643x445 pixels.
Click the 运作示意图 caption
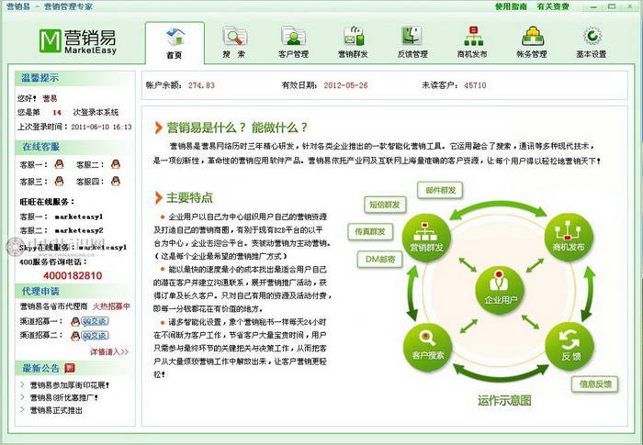504,400
